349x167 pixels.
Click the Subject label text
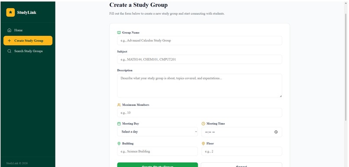[122, 51]
